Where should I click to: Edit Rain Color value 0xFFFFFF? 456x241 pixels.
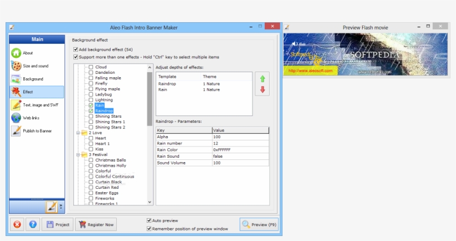[240, 150]
